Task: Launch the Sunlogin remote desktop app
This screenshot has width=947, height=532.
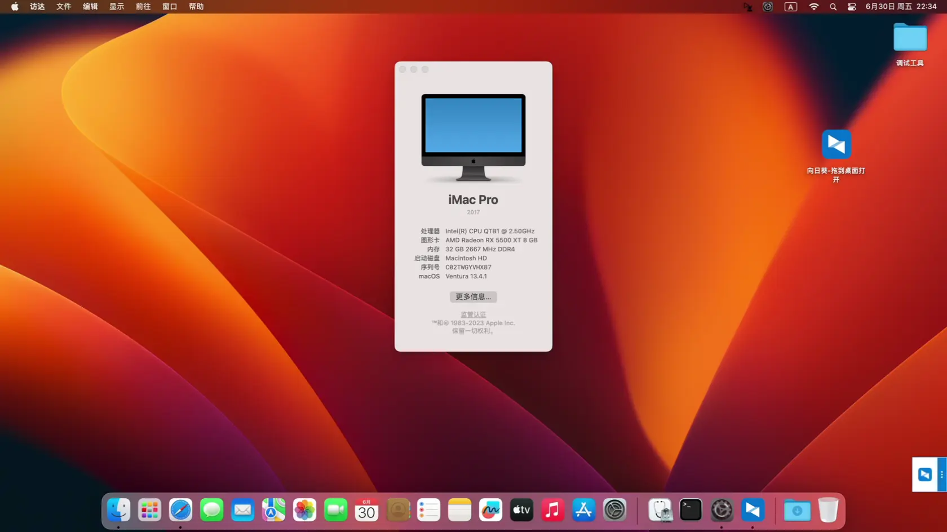Action: coord(753,509)
